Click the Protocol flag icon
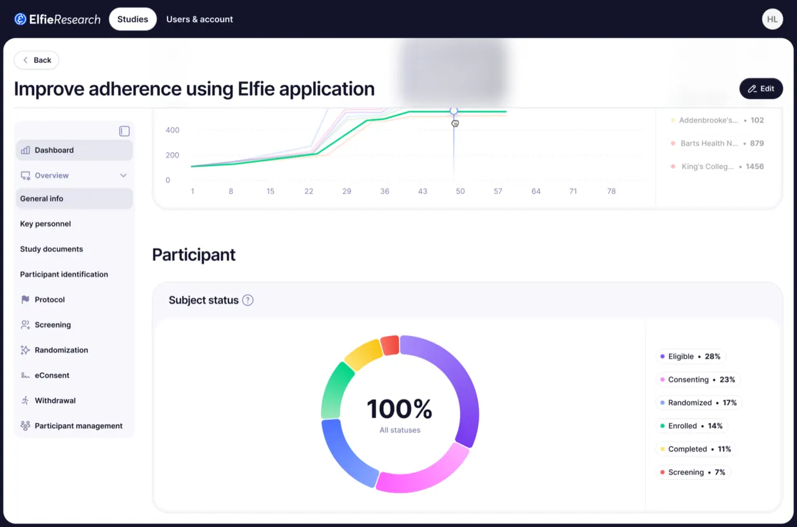The height and width of the screenshot is (527, 797). click(26, 299)
